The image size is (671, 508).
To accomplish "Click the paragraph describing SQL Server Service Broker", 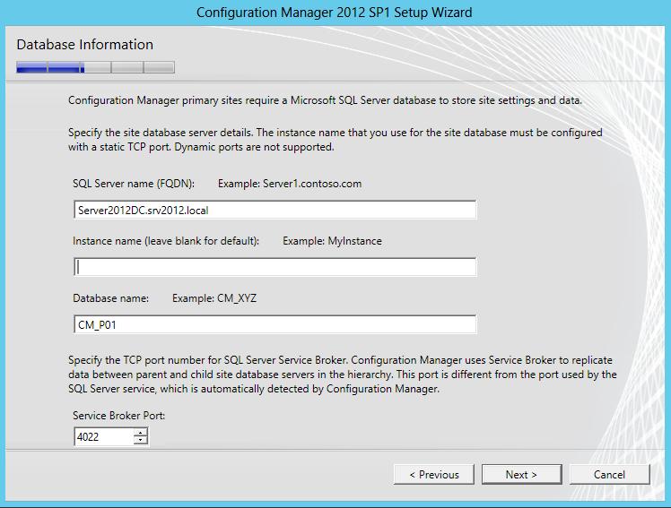I will pyautogui.click(x=343, y=375).
